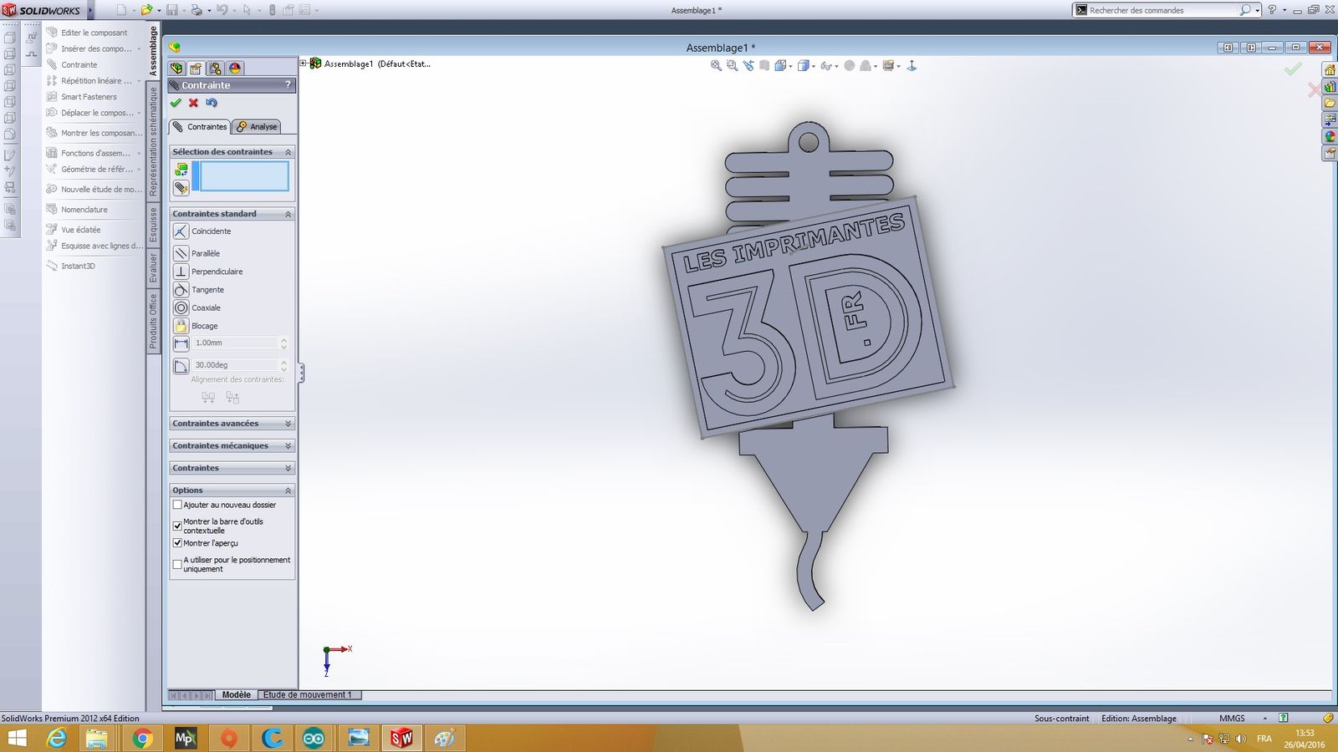Collapse the Options section
Image resolution: width=1338 pixels, height=752 pixels.
288,490
